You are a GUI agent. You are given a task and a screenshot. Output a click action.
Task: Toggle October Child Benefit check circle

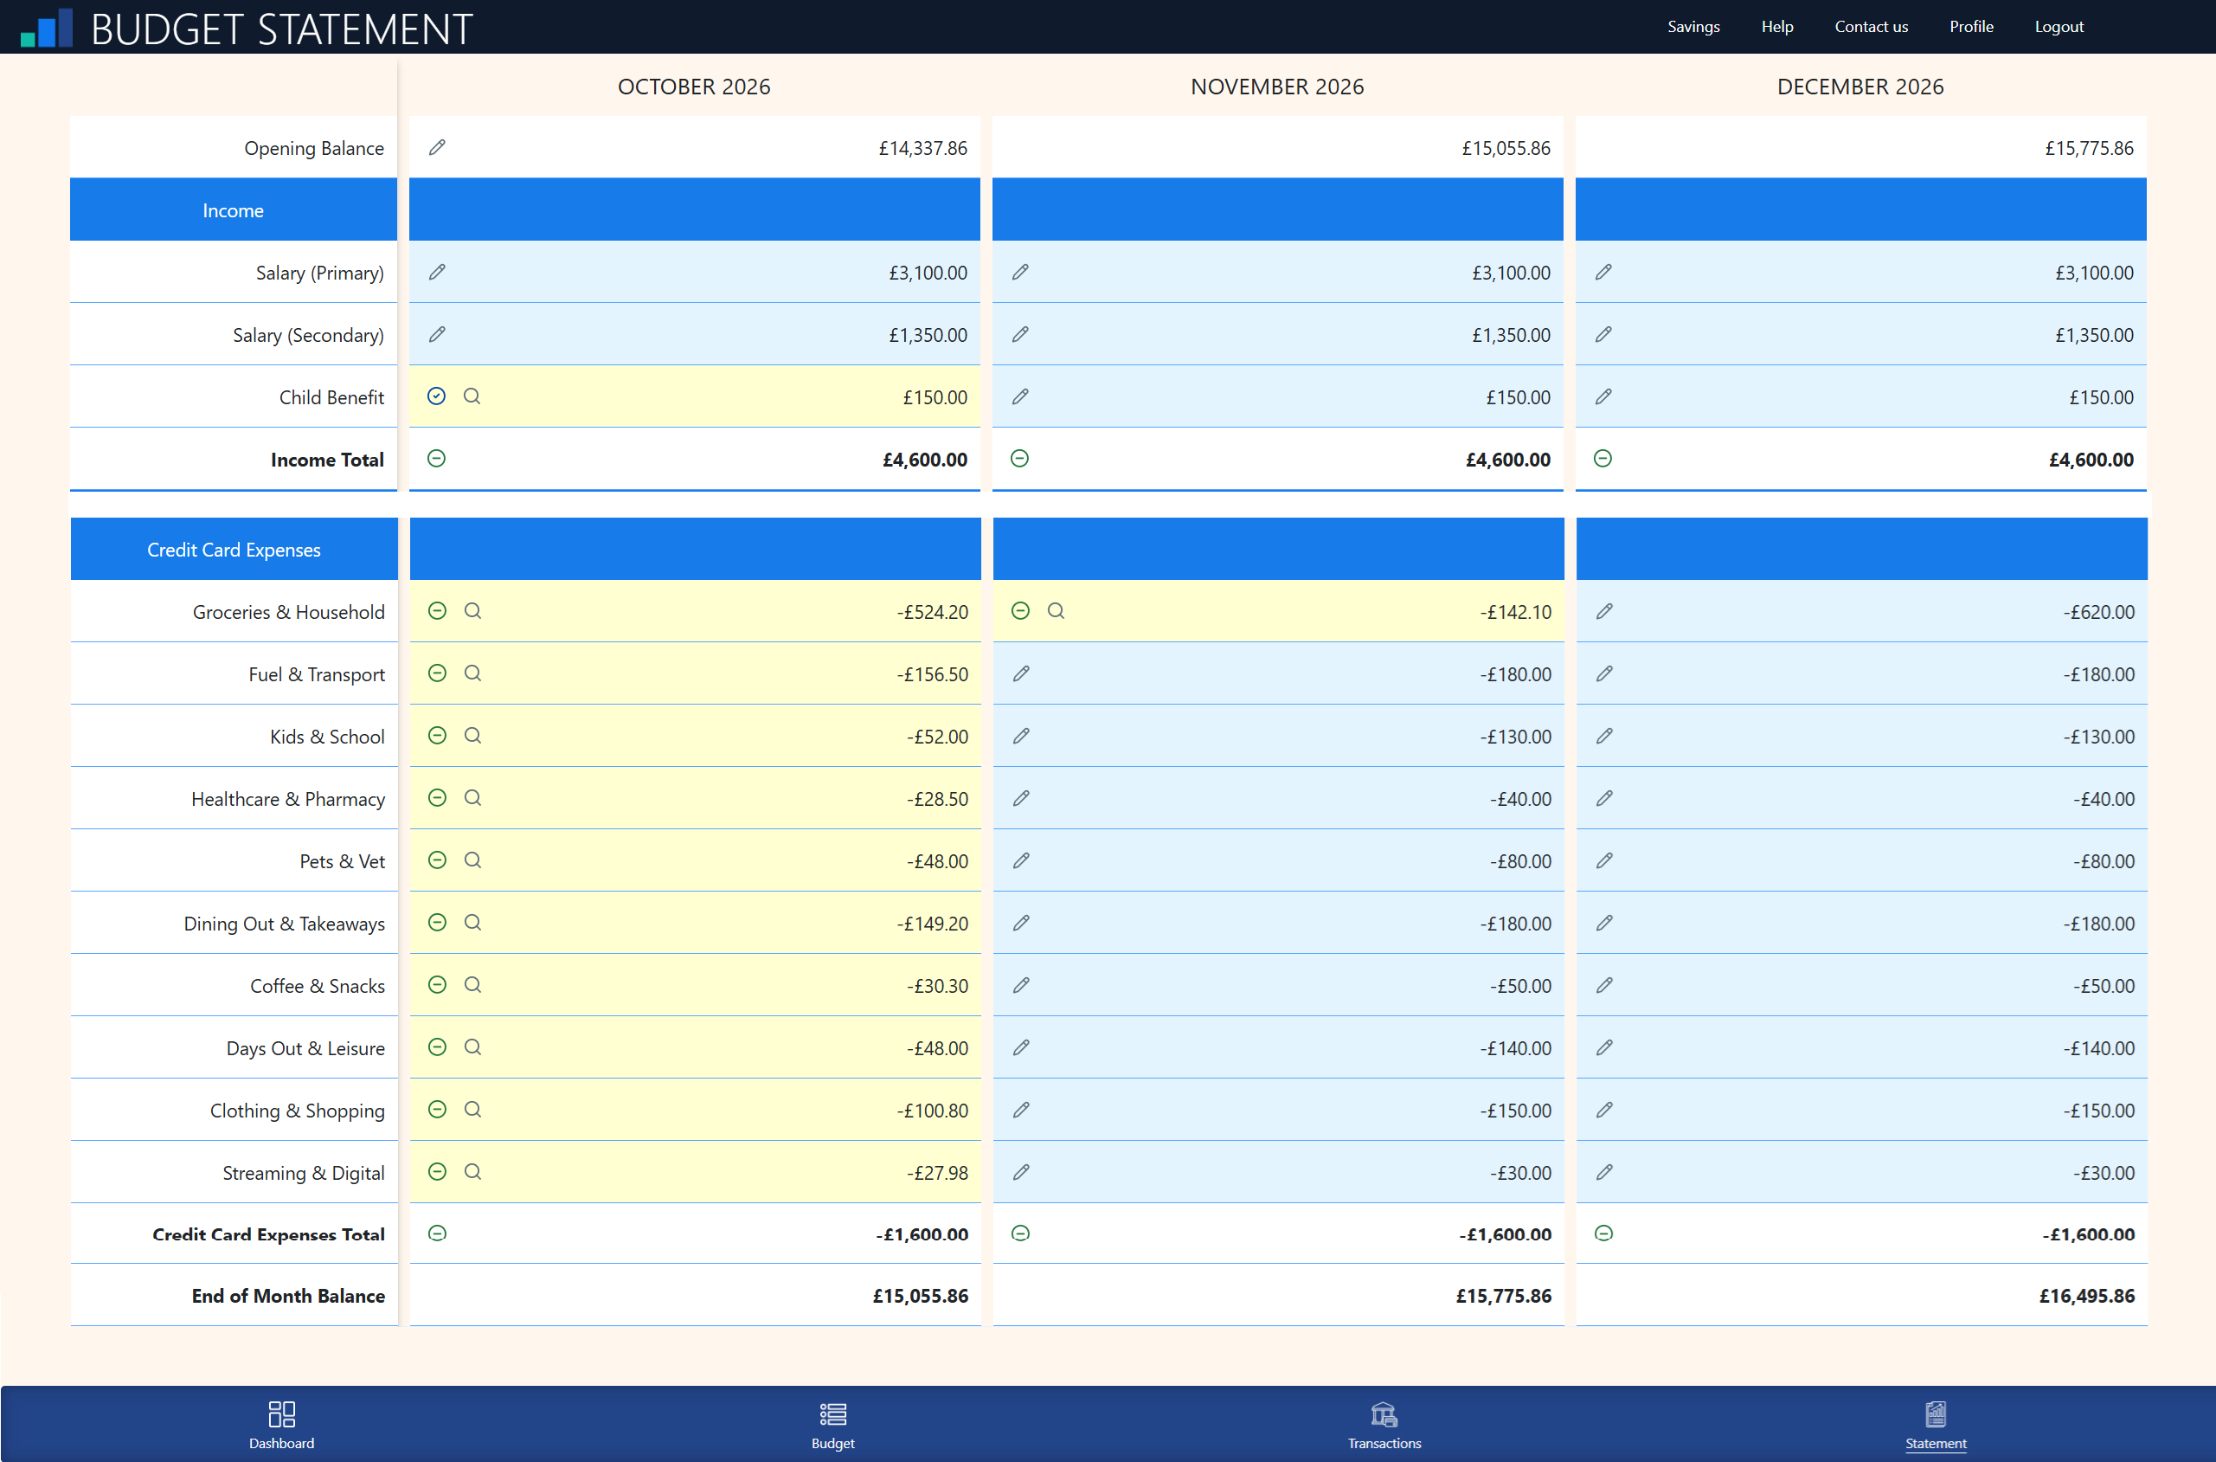(436, 396)
